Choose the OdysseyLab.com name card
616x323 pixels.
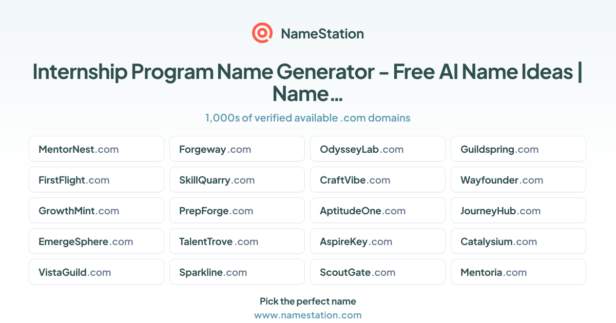(378, 149)
